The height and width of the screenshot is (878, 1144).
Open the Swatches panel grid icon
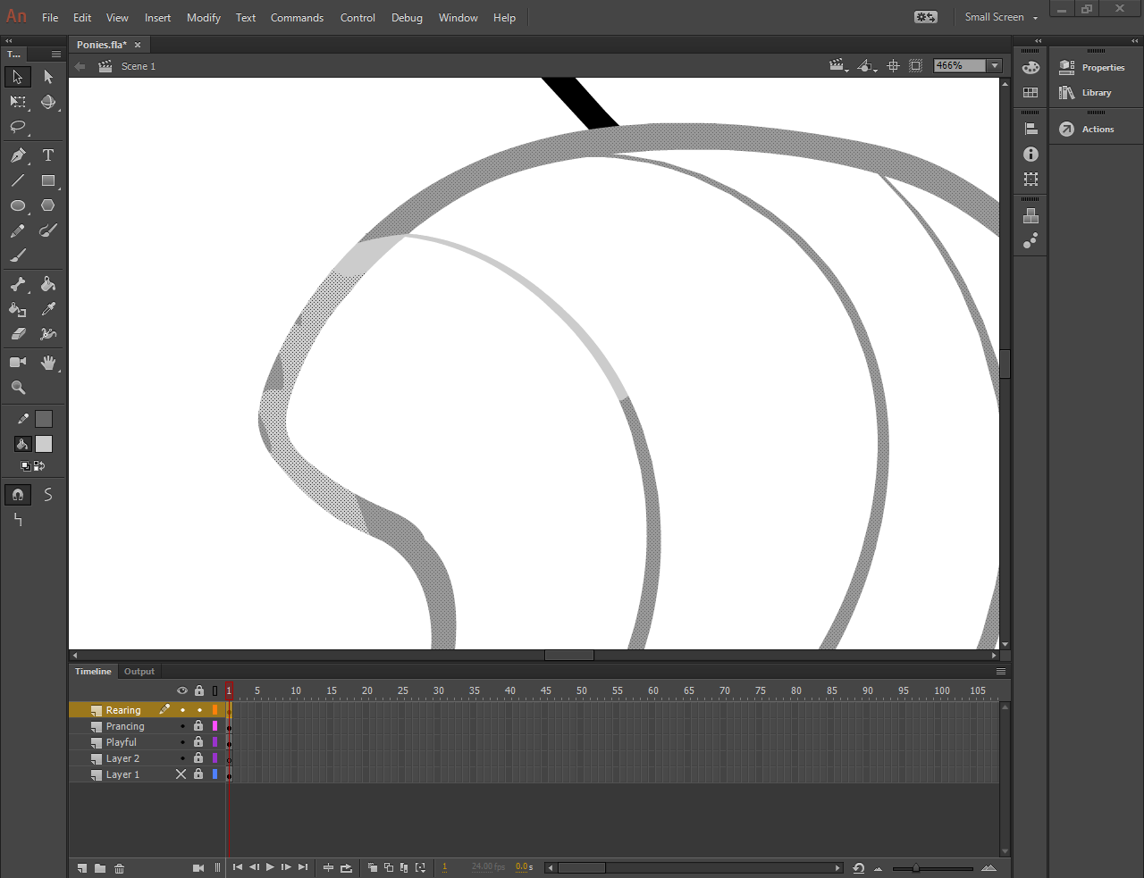tap(1030, 92)
